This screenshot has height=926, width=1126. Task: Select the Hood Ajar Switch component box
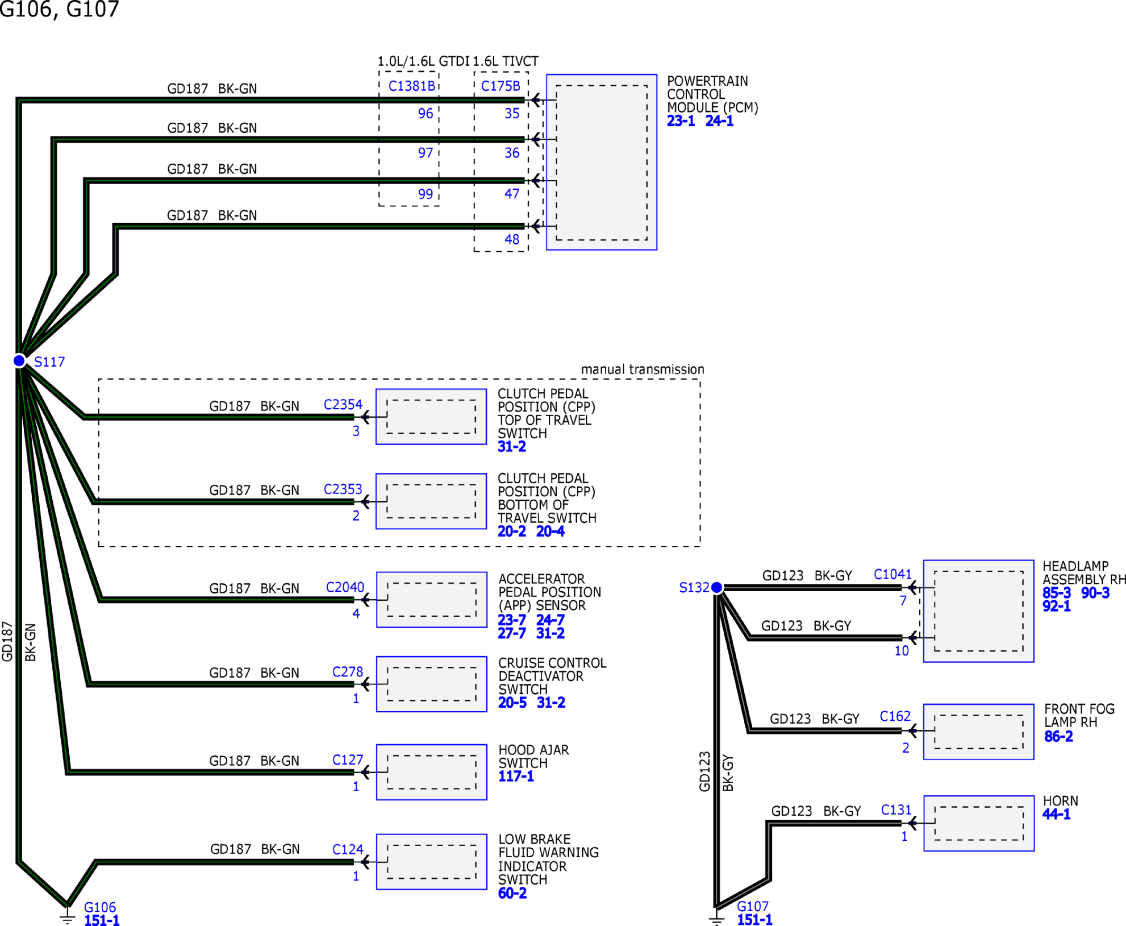pyautogui.click(x=431, y=772)
